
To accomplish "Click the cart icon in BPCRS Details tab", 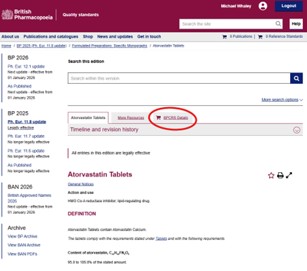I will 158,118.
